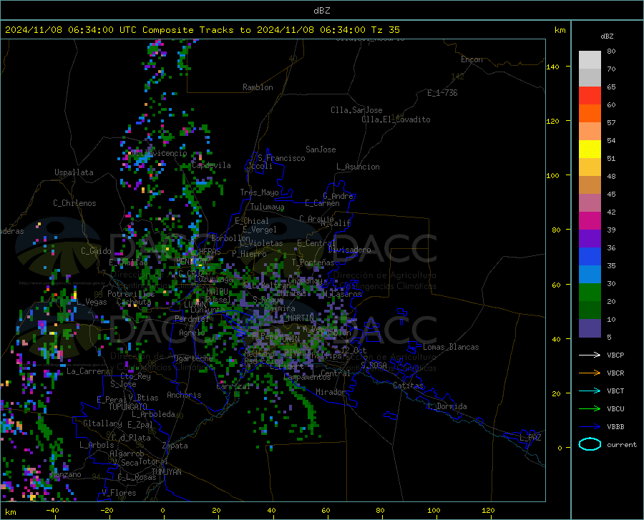Click the dBZ title at top
644x520 pixels.
(x=321, y=11)
